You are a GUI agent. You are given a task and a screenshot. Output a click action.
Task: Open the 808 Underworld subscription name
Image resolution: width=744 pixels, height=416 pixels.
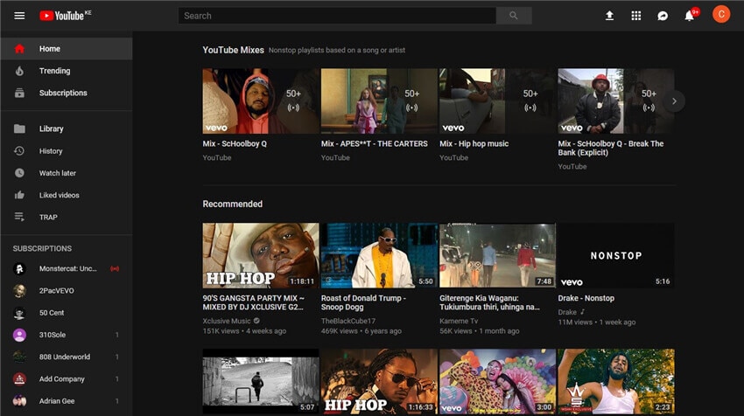point(65,357)
